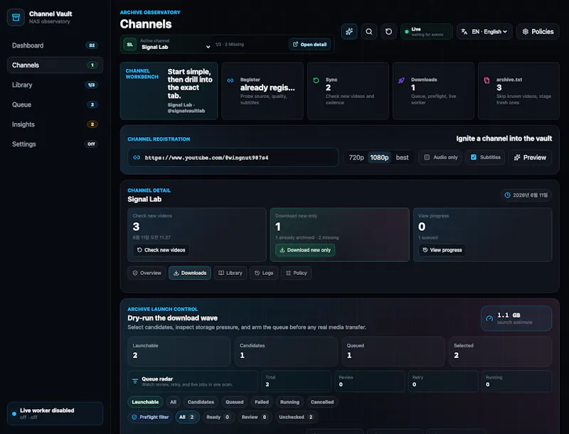569x434 pixels.
Task: Click the gear icon on the Policies button
Action: click(x=525, y=31)
